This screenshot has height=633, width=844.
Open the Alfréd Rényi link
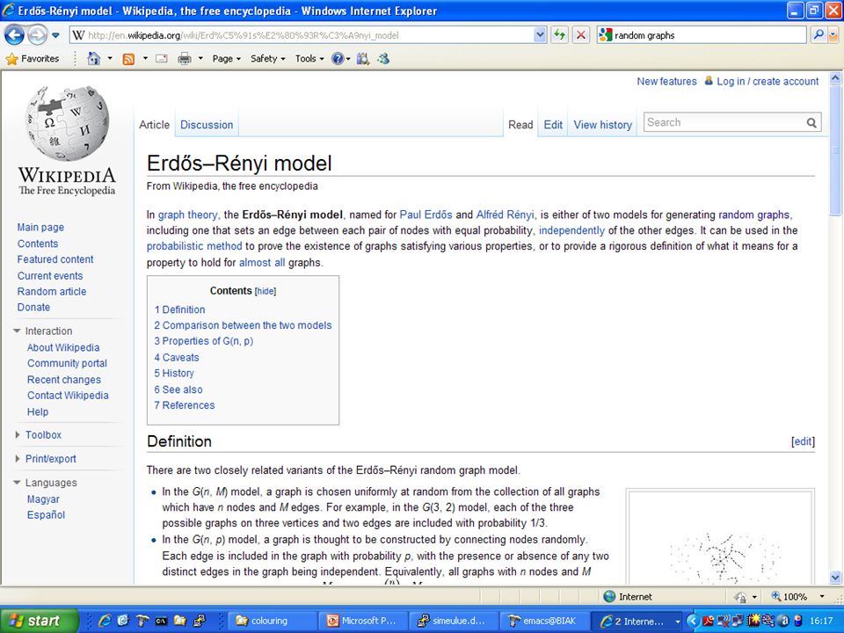point(505,215)
